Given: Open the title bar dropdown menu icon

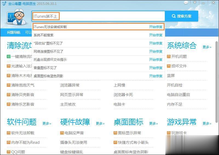Looking at the screenshot, I should [195, 2].
